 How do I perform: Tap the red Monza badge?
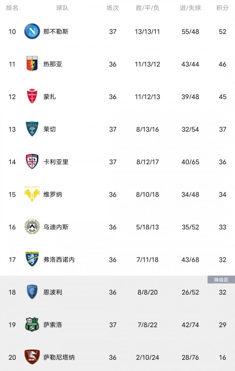tap(32, 96)
